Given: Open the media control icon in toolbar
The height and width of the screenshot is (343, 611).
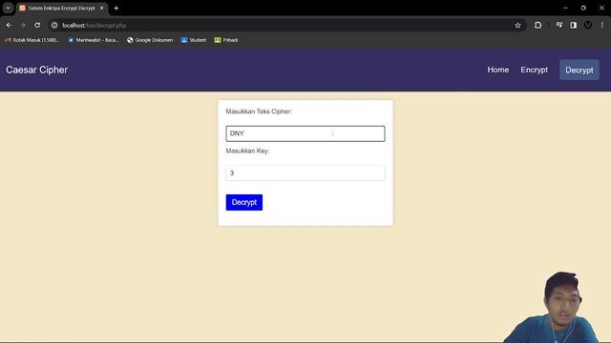Looking at the screenshot, I should pyautogui.click(x=559, y=26).
